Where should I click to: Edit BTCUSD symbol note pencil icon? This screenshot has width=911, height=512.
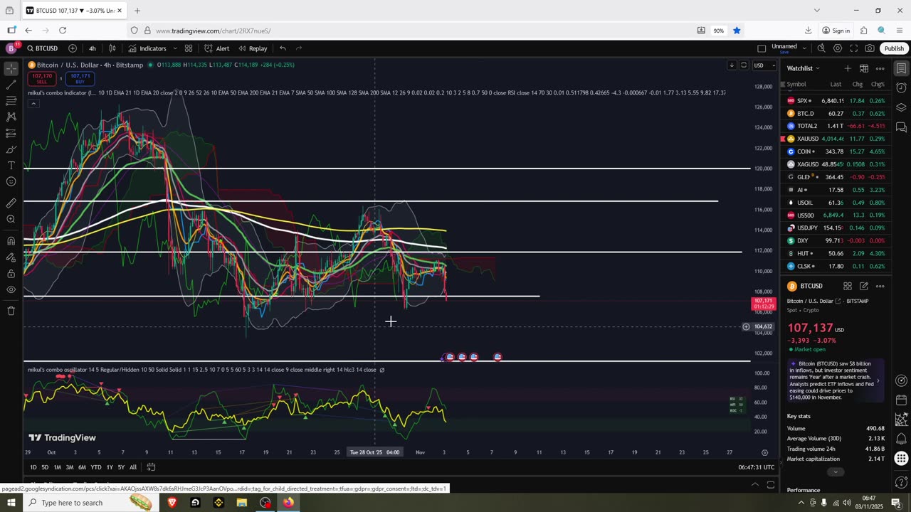(x=863, y=286)
